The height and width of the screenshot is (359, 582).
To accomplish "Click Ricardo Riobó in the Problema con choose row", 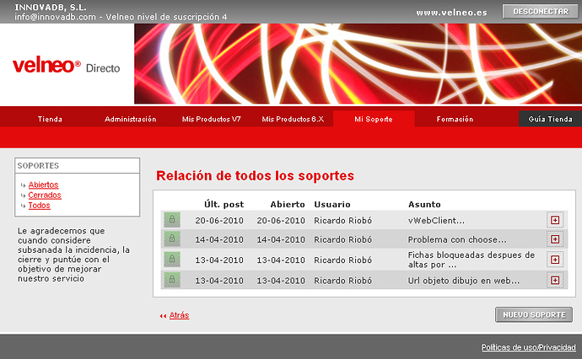I will [x=342, y=239].
